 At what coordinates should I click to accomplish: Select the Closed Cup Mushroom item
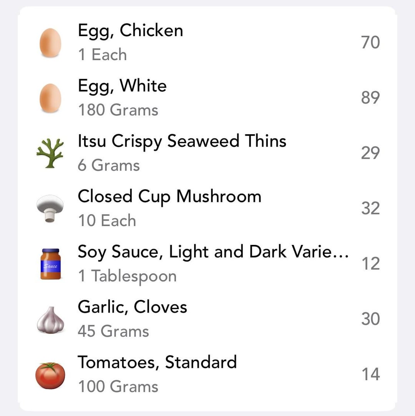pyautogui.click(x=207, y=208)
